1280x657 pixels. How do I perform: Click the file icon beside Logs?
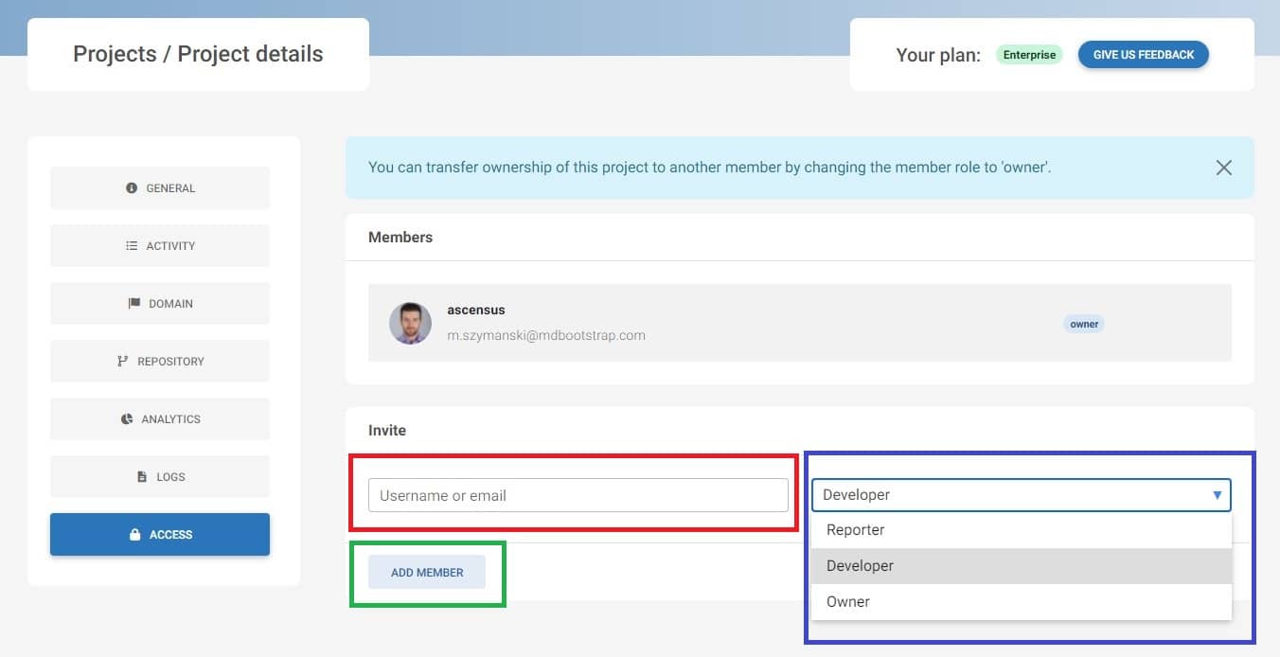coord(142,477)
